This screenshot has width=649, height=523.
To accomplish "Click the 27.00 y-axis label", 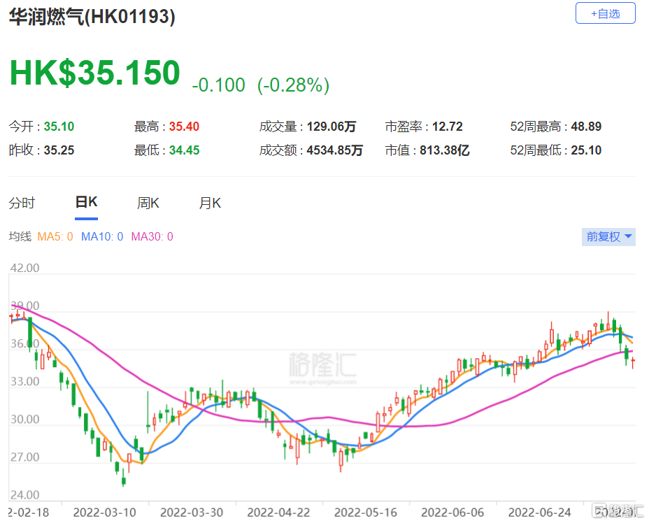I will point(25,457).
